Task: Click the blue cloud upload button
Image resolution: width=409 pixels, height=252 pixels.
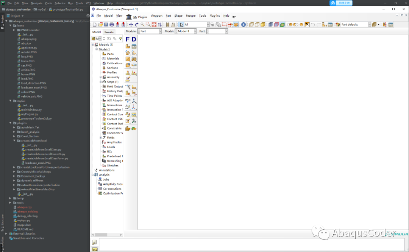Action: tap(341, 3)
